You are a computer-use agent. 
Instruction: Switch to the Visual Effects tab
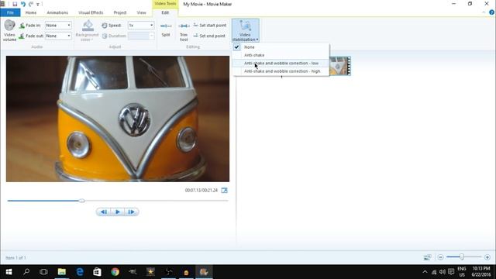click(91, 12)
